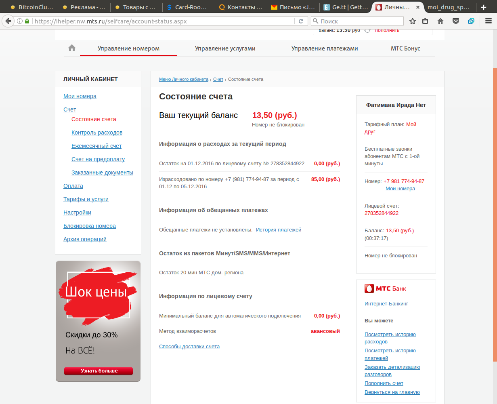Click the balance refresh icon near Пополнить
This screenshot has width=497, height=404.
(367, 30)
